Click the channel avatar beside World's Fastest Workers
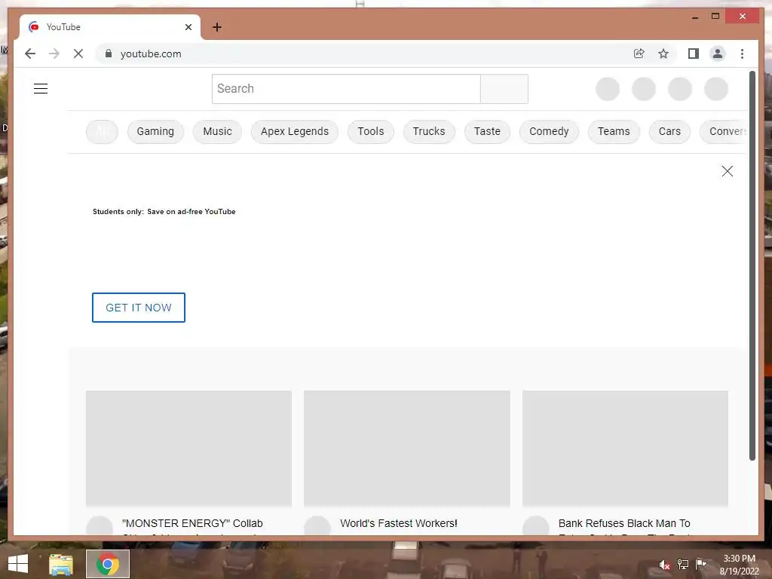The height and width of the screenshot is (579, 772). point(317,525)
